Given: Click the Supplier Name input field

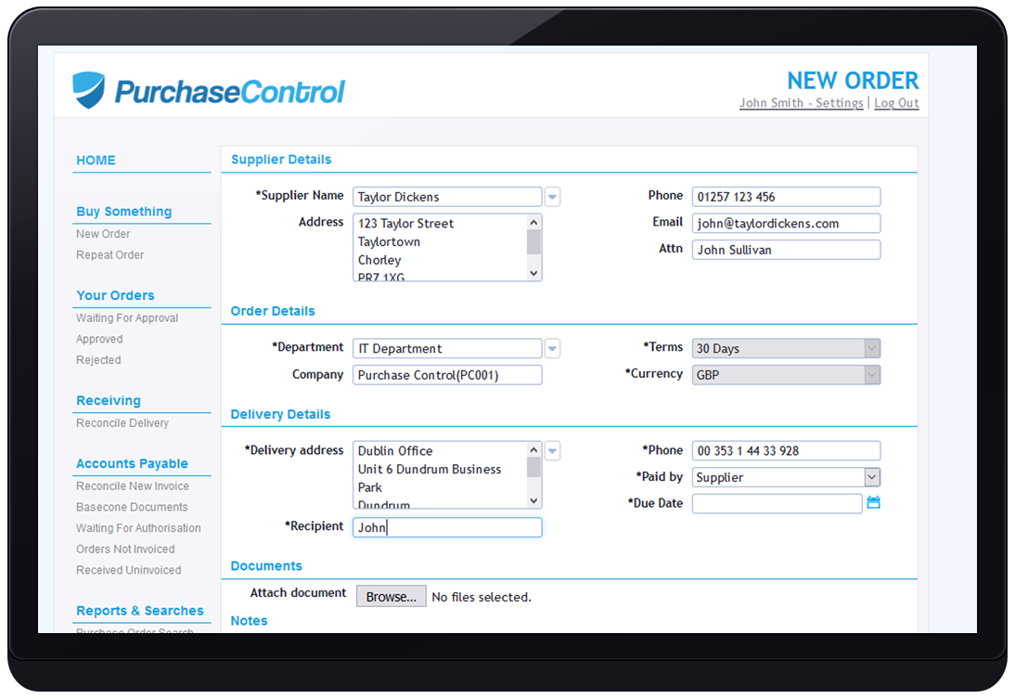Looking at the screenshot, I should point(447,197).
